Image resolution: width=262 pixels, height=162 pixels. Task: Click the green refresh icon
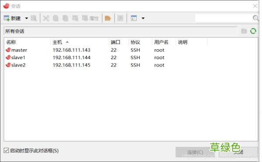[x=253, y=31]
